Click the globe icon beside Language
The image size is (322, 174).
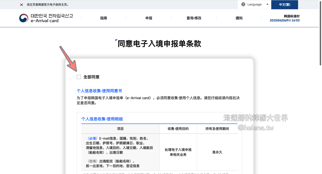[x=243, y=4]
